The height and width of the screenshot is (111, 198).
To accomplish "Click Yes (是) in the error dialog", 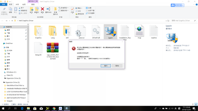I will pyautogui.click(x=106, y=66).
